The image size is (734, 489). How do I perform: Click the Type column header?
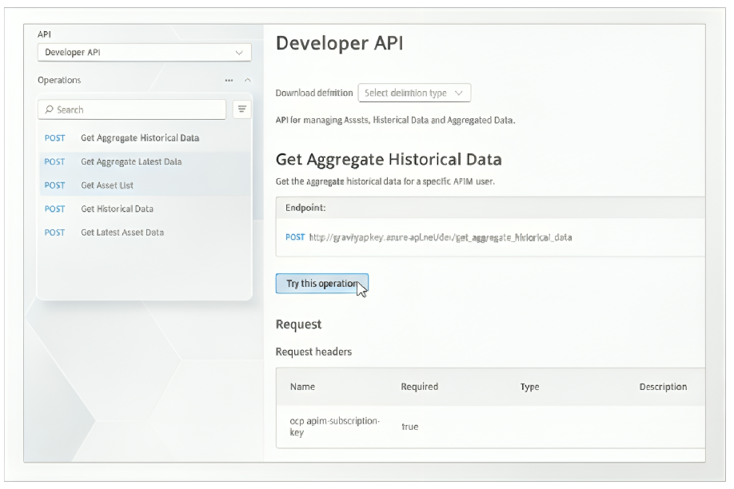529,387
